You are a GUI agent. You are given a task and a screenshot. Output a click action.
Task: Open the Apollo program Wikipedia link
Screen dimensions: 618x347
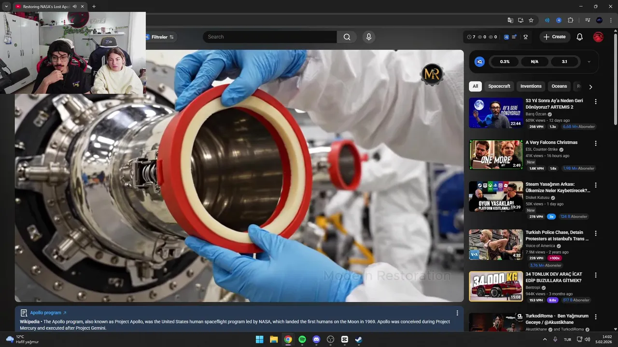tap(48, 313)
